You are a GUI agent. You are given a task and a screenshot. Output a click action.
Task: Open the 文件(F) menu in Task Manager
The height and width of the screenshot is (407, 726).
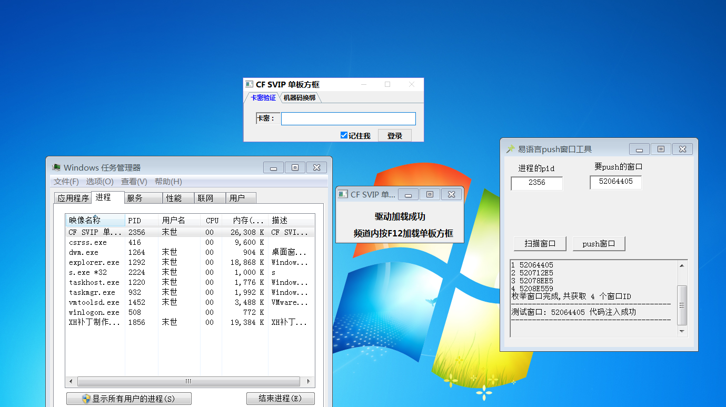click(x=66, y=182)
